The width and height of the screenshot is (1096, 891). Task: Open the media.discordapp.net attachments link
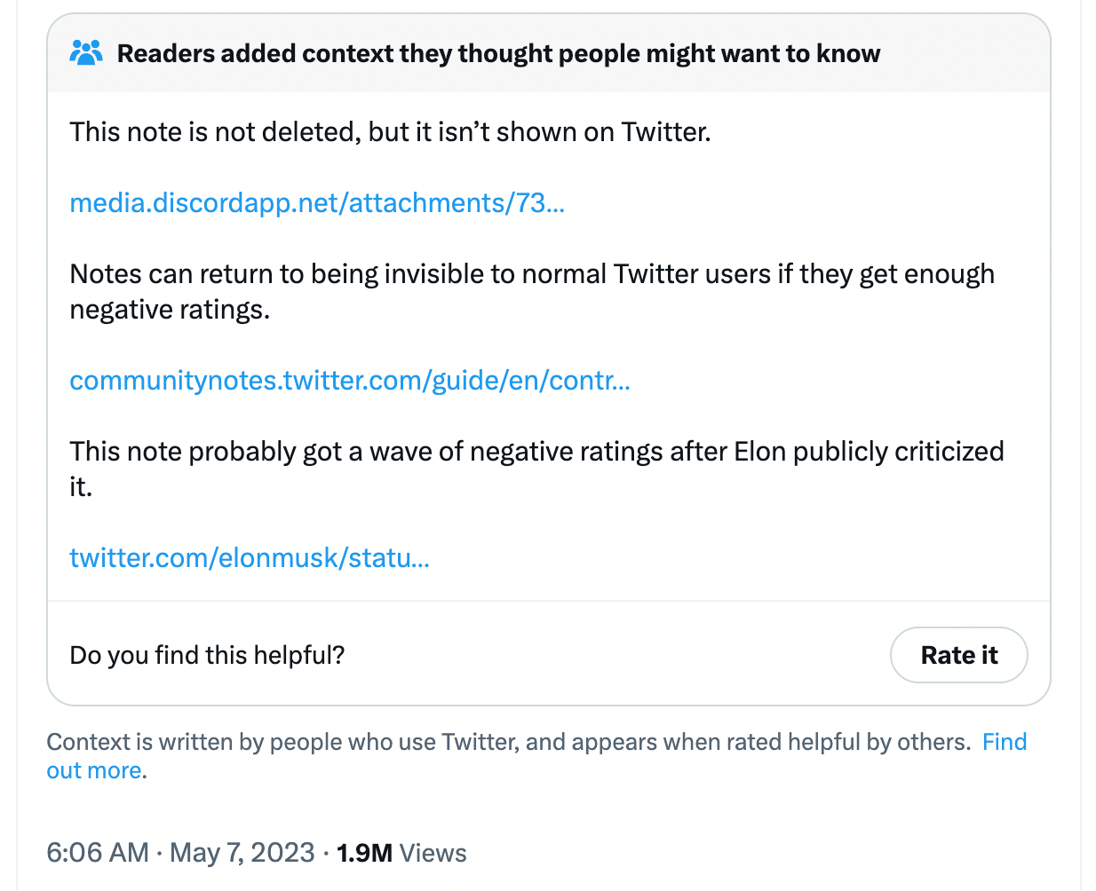point(317,203)
